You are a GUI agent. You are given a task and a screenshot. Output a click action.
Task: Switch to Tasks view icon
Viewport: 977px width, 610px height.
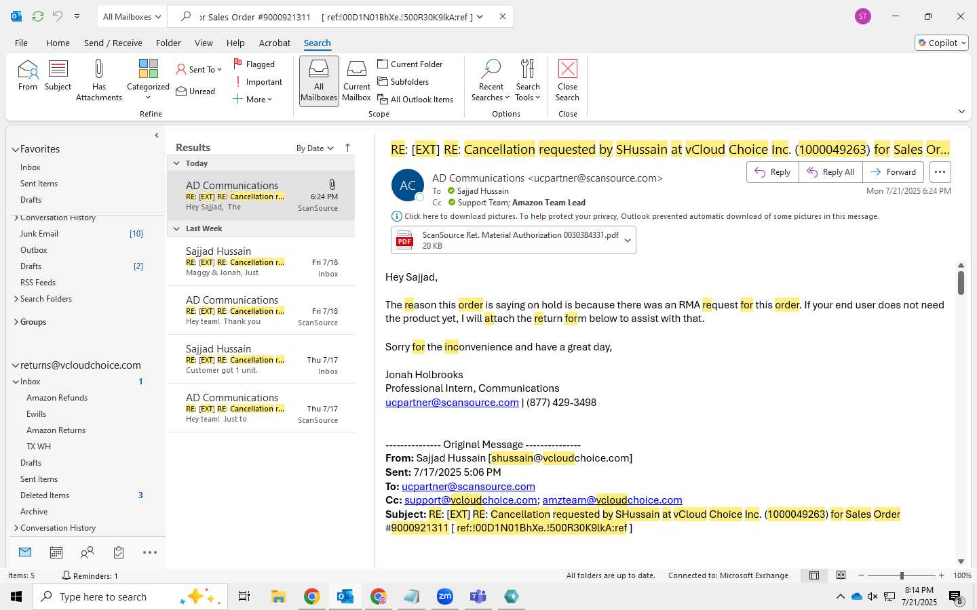(x=119, y=553)
